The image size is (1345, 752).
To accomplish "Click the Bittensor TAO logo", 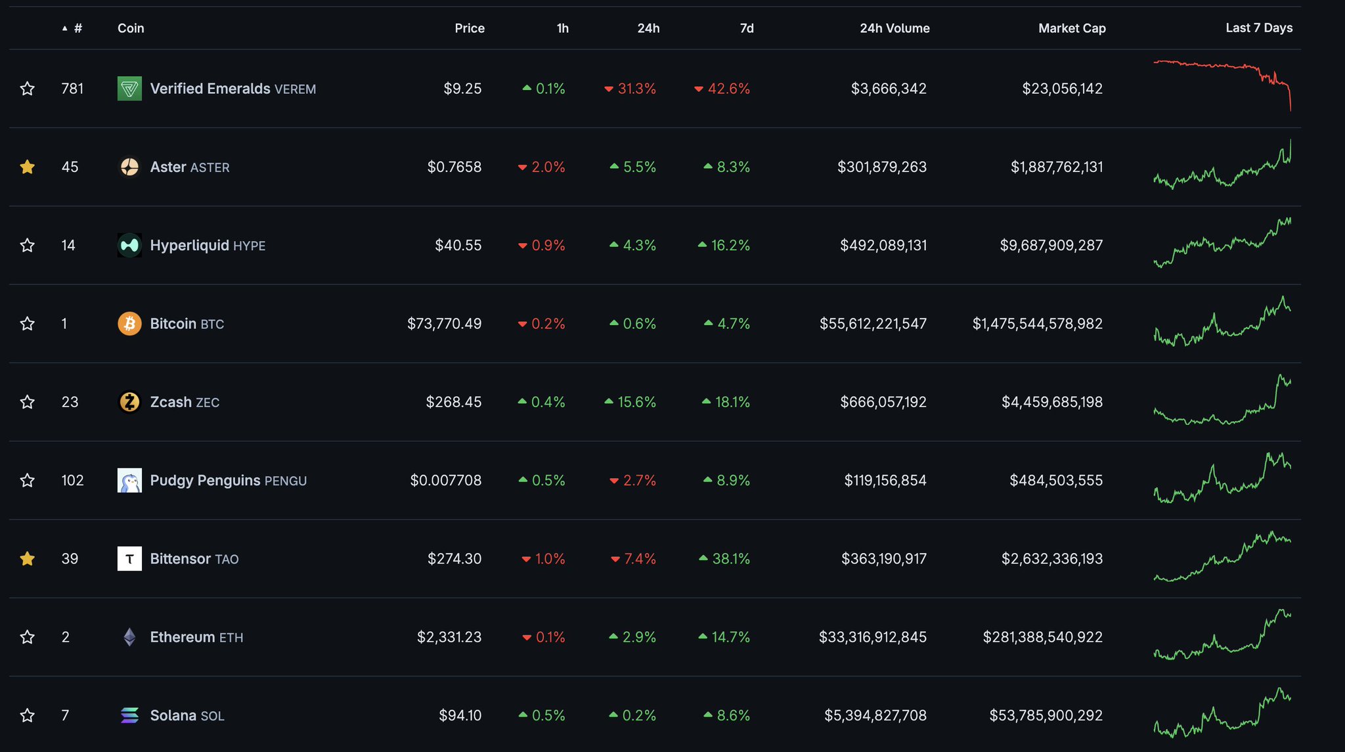I will coord(129,559).
